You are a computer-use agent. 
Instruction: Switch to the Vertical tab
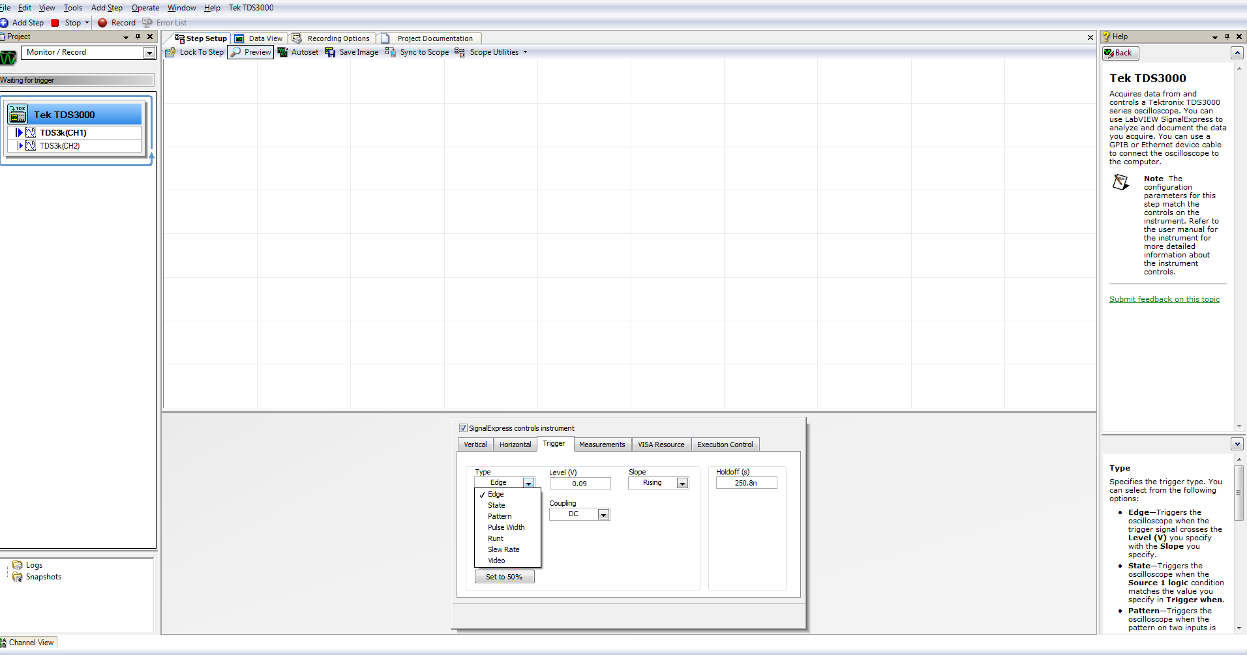coord(475,444)
